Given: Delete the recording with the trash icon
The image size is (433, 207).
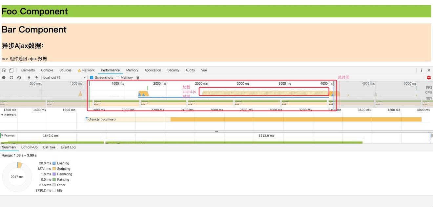Looking at the screenshot, I should click(x=137, y=77).
